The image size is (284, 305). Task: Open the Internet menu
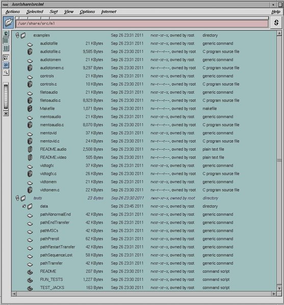(x=109, y=12)
